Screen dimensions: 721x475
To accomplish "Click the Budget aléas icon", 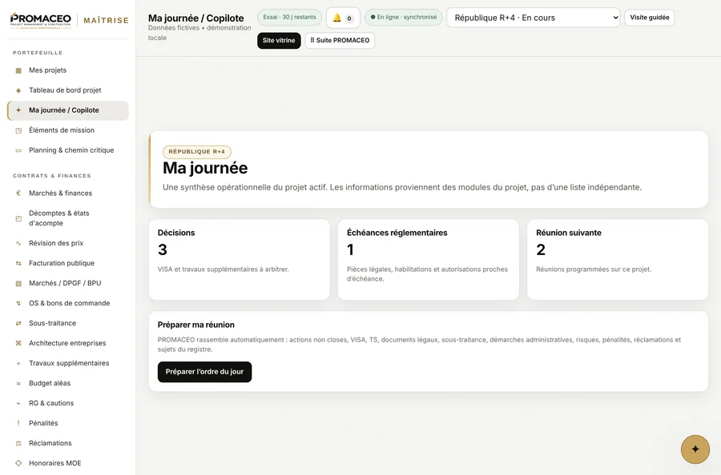I will pyautogui.click(x=18, y=383).
